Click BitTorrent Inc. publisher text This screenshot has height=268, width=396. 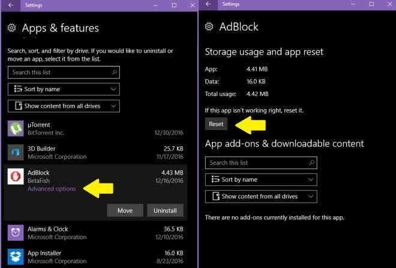46,133
